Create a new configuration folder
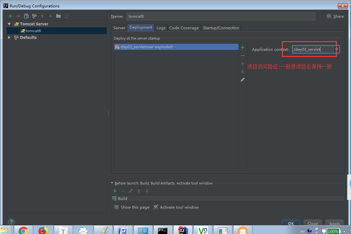This screenshot has width=351, height=234. click(59, 16)
